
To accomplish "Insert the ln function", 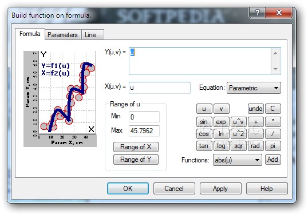I will pyautogui.click(x=222, y=134).
